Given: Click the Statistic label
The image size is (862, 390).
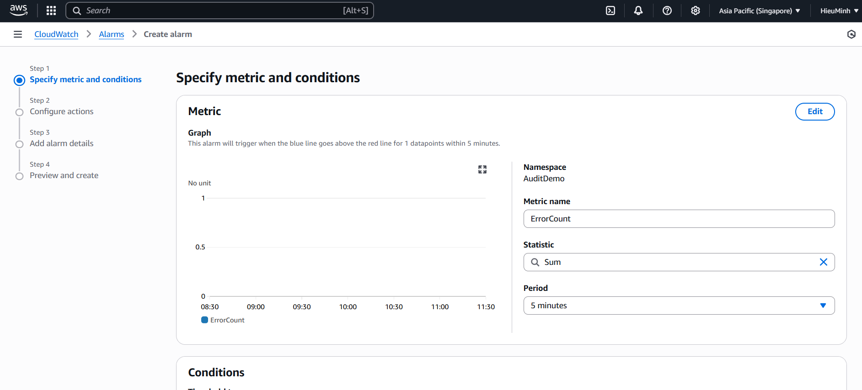Looking at the screenshot, I should (x=539, y=245).
